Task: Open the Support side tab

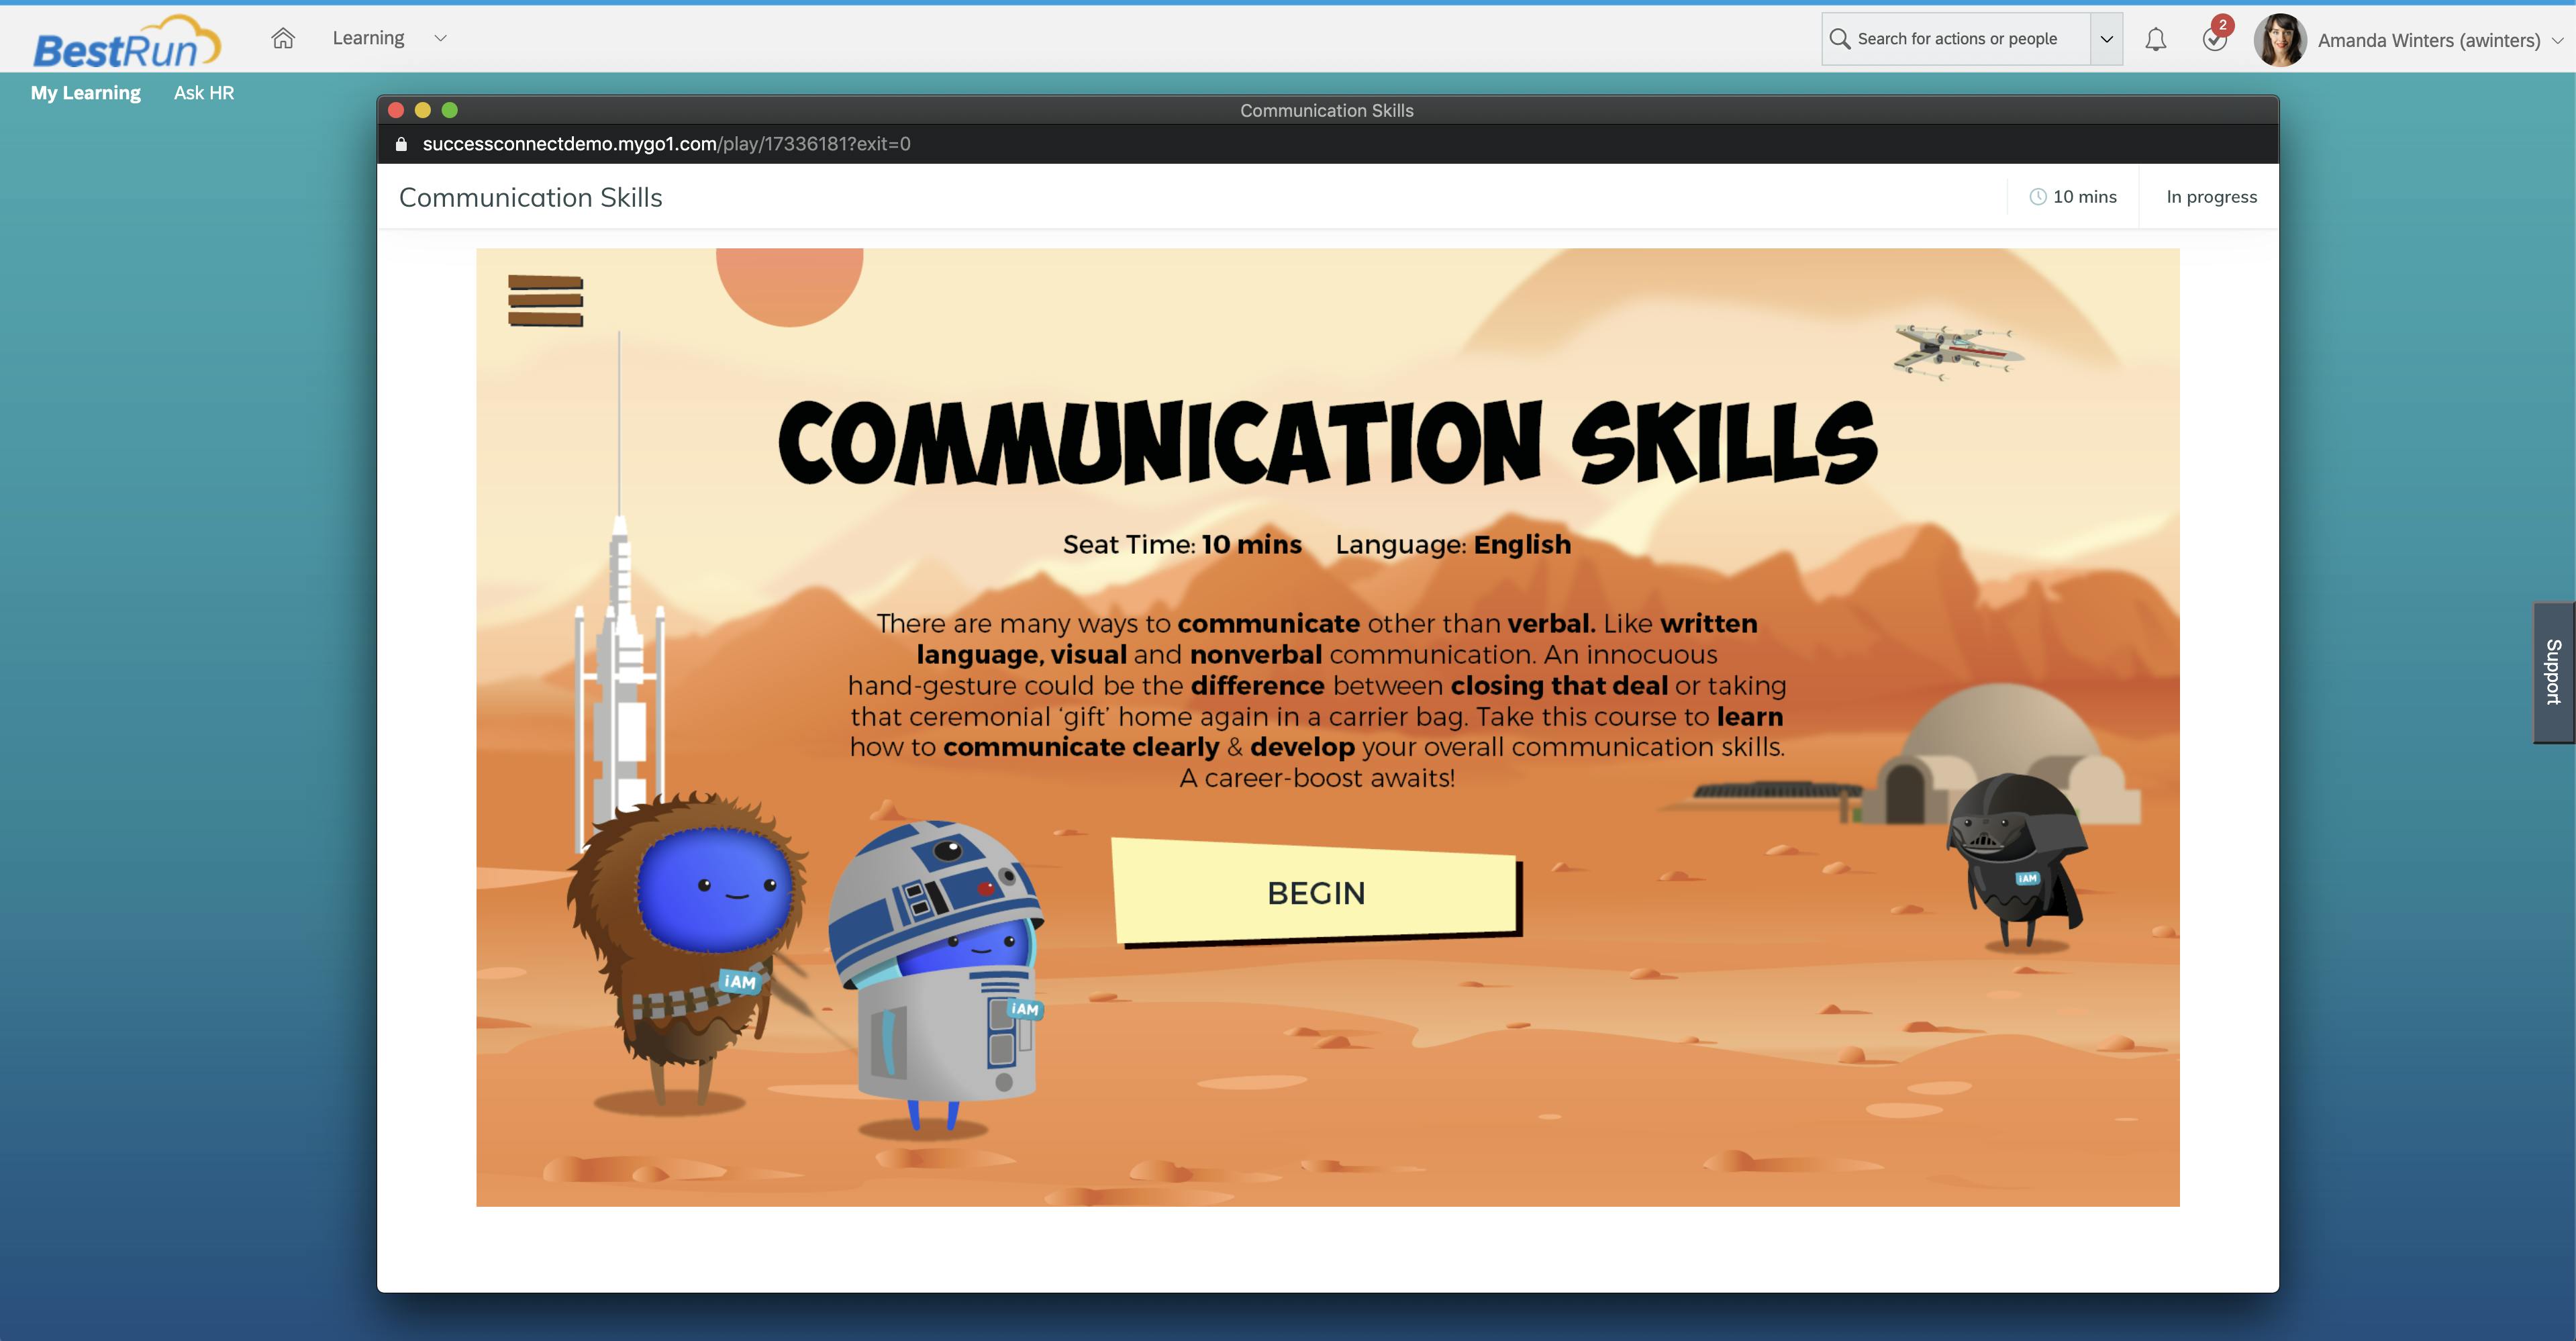Action: [x=2554, y=672]
